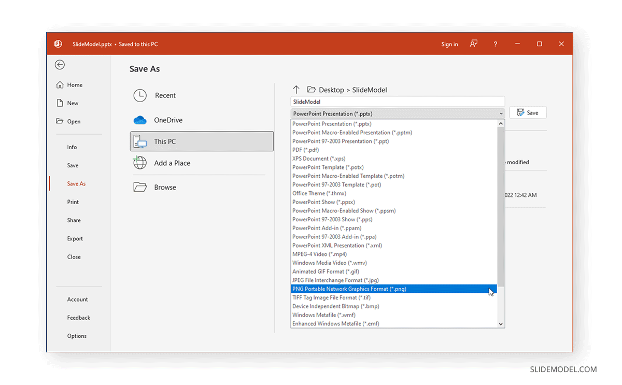Click the Browse folder icon
This screenshot has width=622, height=385.
point(140,187)
